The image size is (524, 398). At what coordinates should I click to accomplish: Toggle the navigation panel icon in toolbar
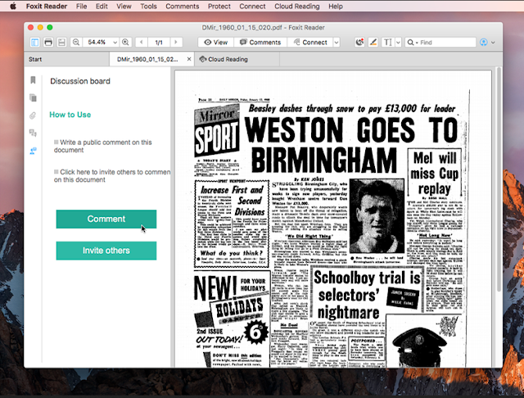click(x=34, y=42)
